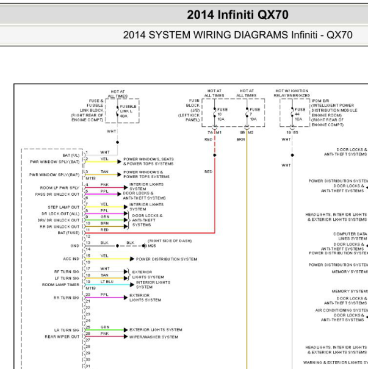Click the "ROOM LAMP TIMER" pin label
Image resolution: width=368 pixels, height=369 pixels.
point(60,284)
